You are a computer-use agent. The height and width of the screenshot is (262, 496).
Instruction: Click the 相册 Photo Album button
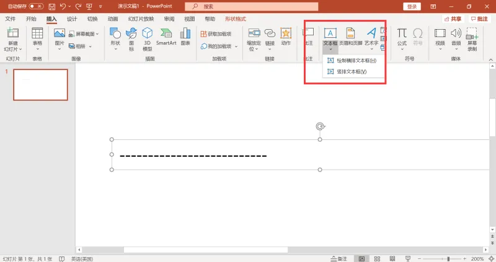click(77, 46)
